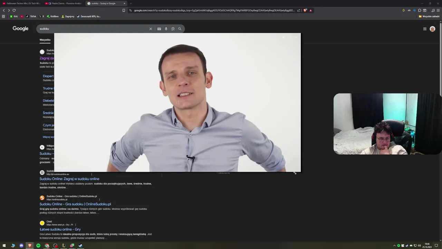
Task: Open the Zagraj.my bookmark
Action: [68, 16]
